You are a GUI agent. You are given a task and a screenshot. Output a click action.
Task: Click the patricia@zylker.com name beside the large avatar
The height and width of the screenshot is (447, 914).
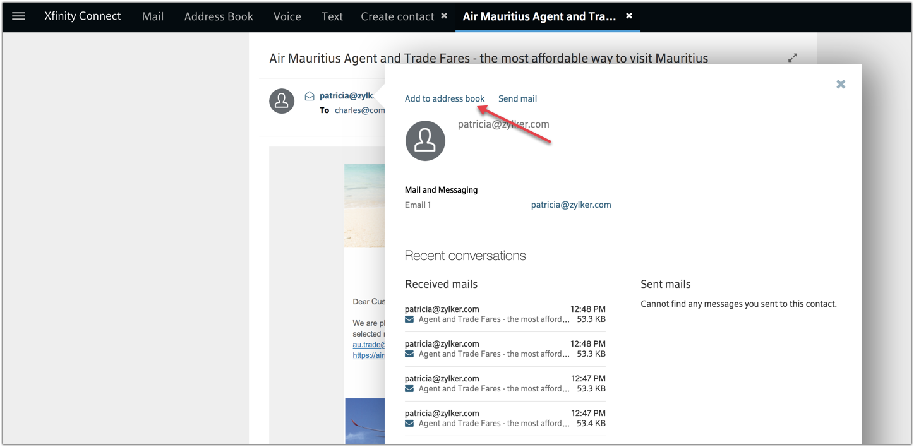click(x=503, y=124)
